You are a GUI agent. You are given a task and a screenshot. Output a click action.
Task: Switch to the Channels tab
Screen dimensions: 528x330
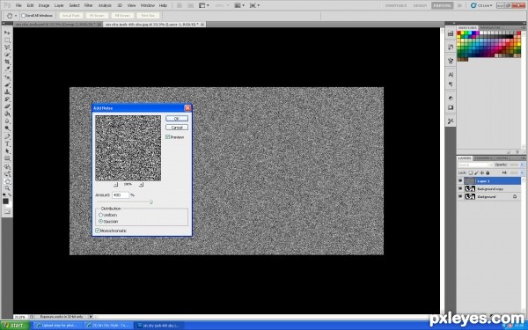pyautogui.click(x=483, y=158)
